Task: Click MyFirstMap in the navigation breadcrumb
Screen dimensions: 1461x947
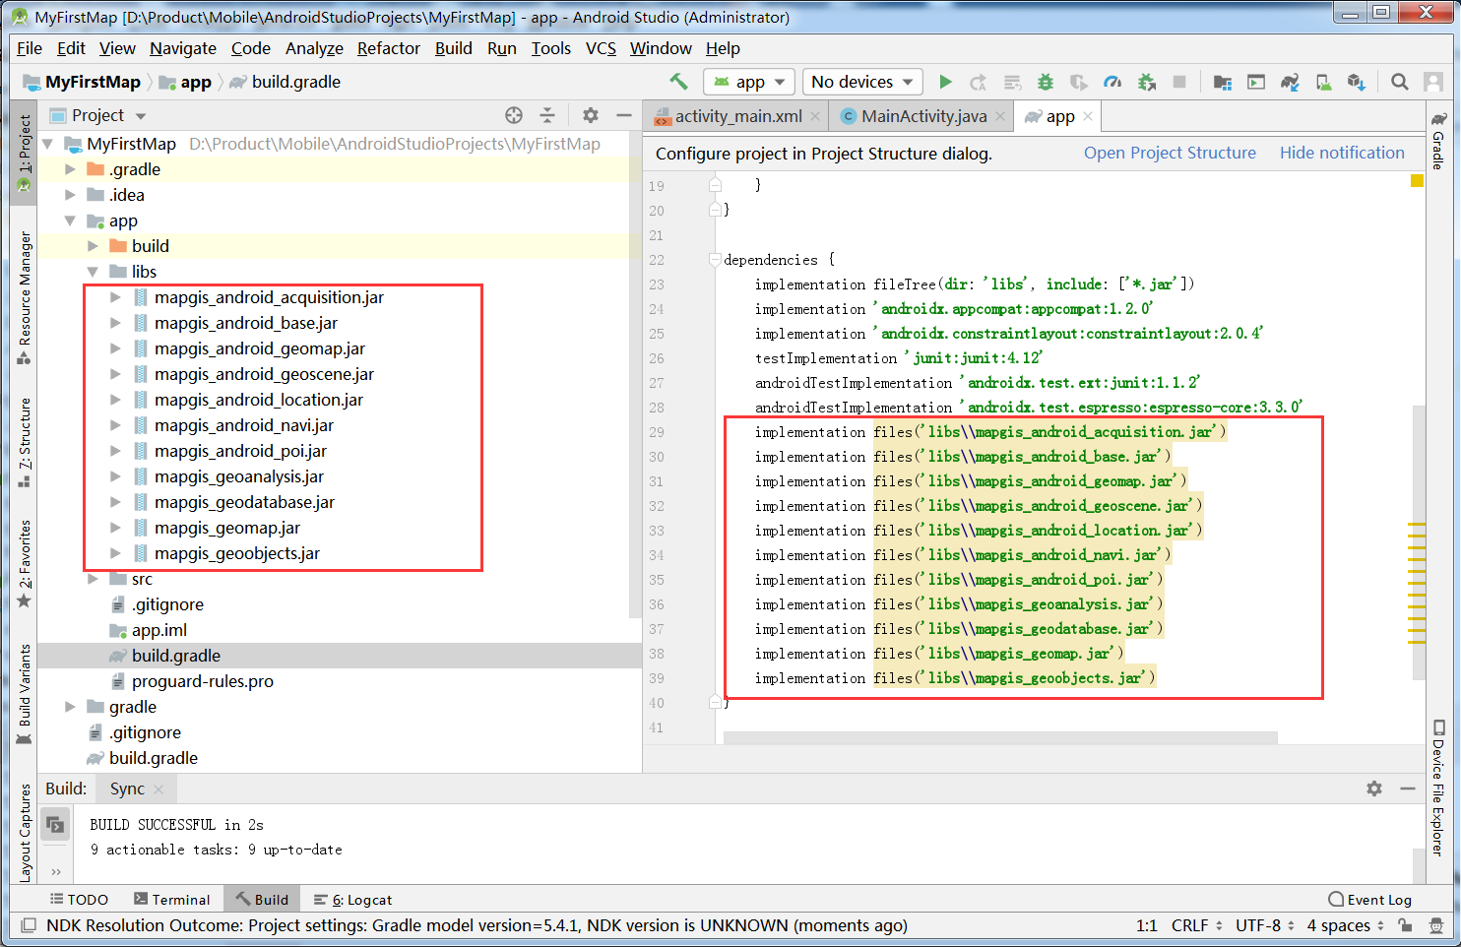Action: pos(93,82)
